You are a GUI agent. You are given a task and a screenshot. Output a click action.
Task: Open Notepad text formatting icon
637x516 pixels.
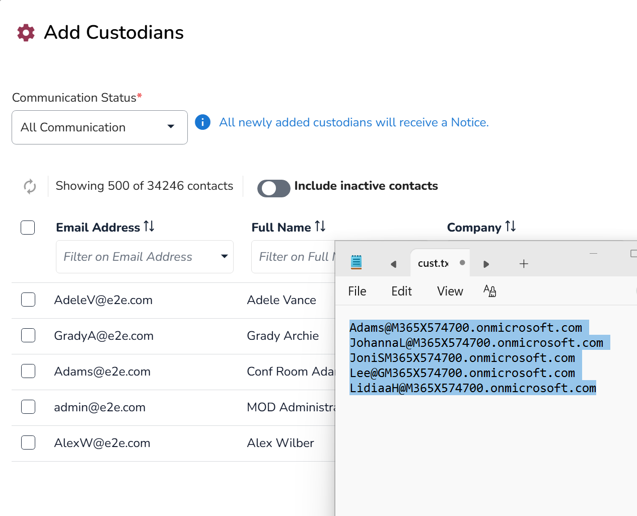click(489, 291)
